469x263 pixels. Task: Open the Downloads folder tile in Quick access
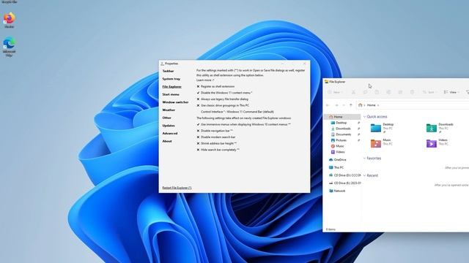tap(440, 128)
